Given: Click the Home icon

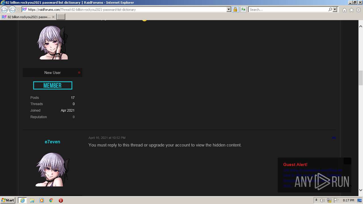Looking at the screenshot, I should 344,10.
